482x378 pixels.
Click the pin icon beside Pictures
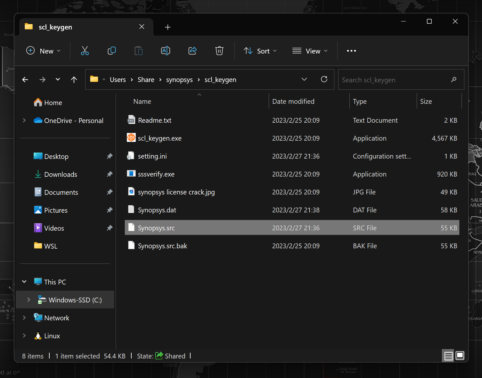pyautogui.click(x=110, y=210)
